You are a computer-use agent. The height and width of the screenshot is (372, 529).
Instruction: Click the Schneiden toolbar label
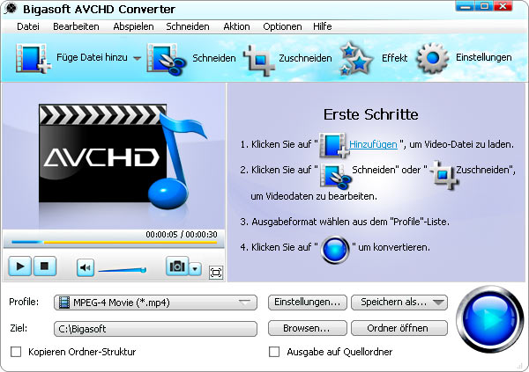[x=214, y=58]
